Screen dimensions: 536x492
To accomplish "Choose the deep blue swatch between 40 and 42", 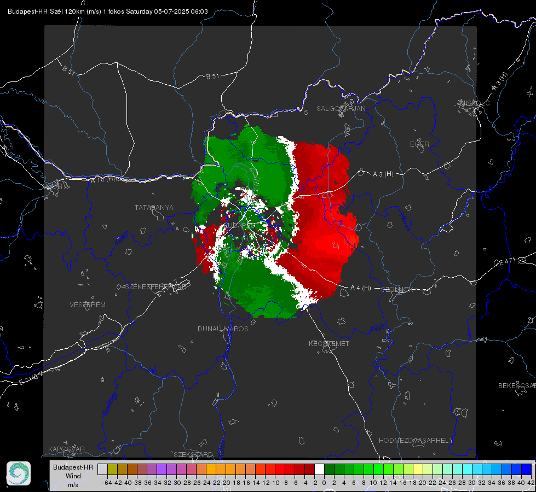I will click(x=527, y=469).
